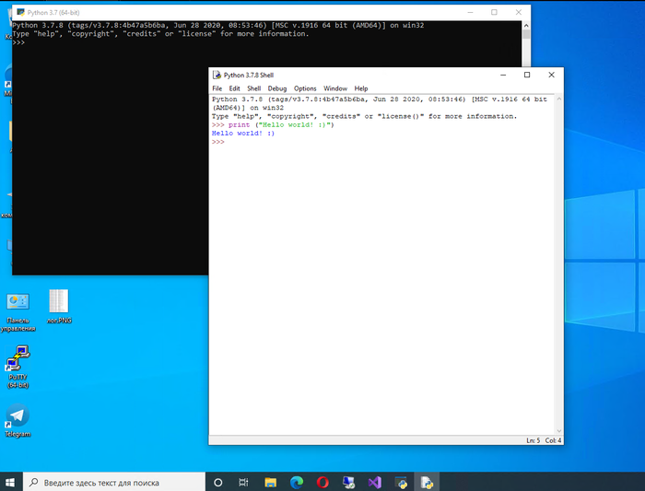Open the Control Panel desktop icon

click(x=18, y=312)
